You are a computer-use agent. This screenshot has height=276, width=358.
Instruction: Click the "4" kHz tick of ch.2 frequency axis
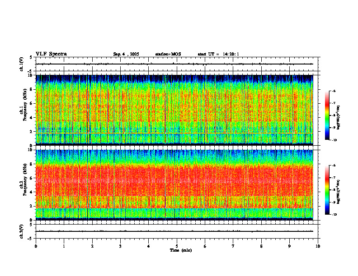coord(31,192)
